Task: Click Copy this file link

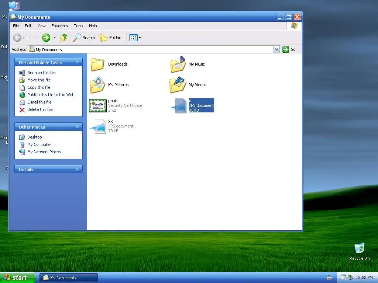Action: click(38, 87)
